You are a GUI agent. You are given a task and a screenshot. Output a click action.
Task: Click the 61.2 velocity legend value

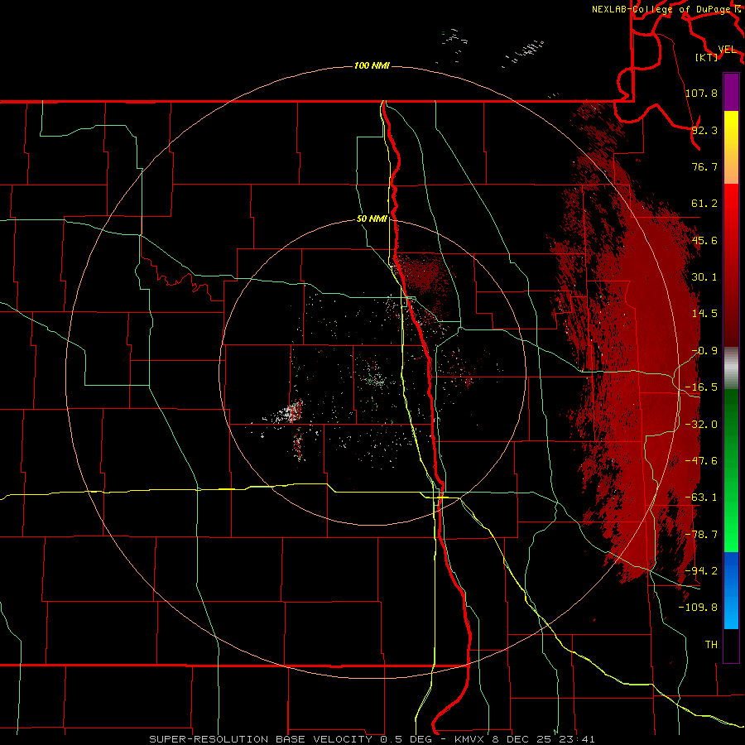coord(704,204)
